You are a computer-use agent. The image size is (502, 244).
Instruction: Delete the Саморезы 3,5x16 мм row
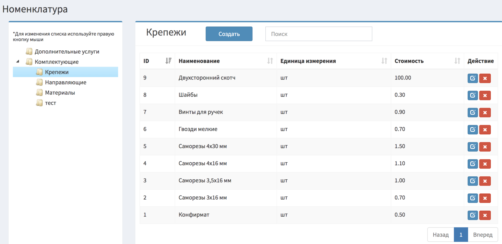coord(485,181)
